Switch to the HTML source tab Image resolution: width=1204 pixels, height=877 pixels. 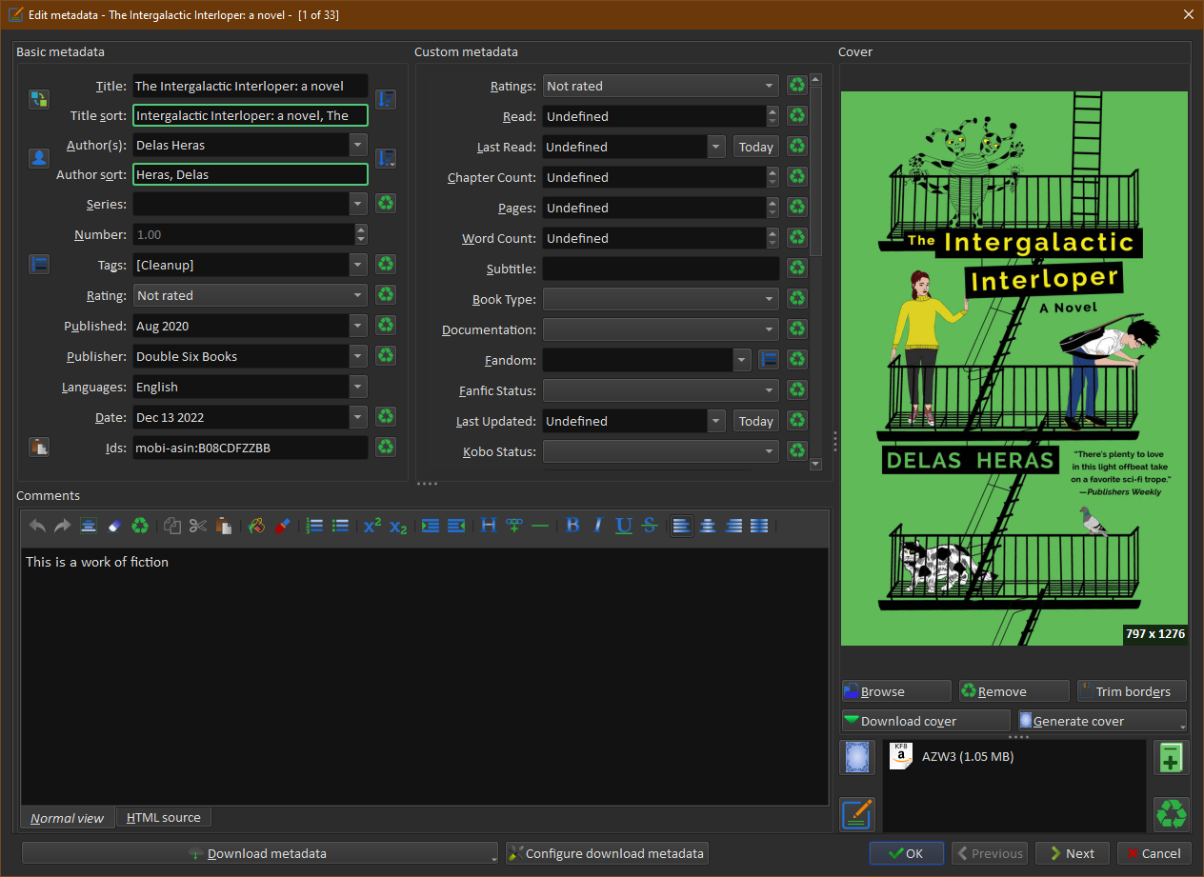pyautogui.click(x=164, y=817)
